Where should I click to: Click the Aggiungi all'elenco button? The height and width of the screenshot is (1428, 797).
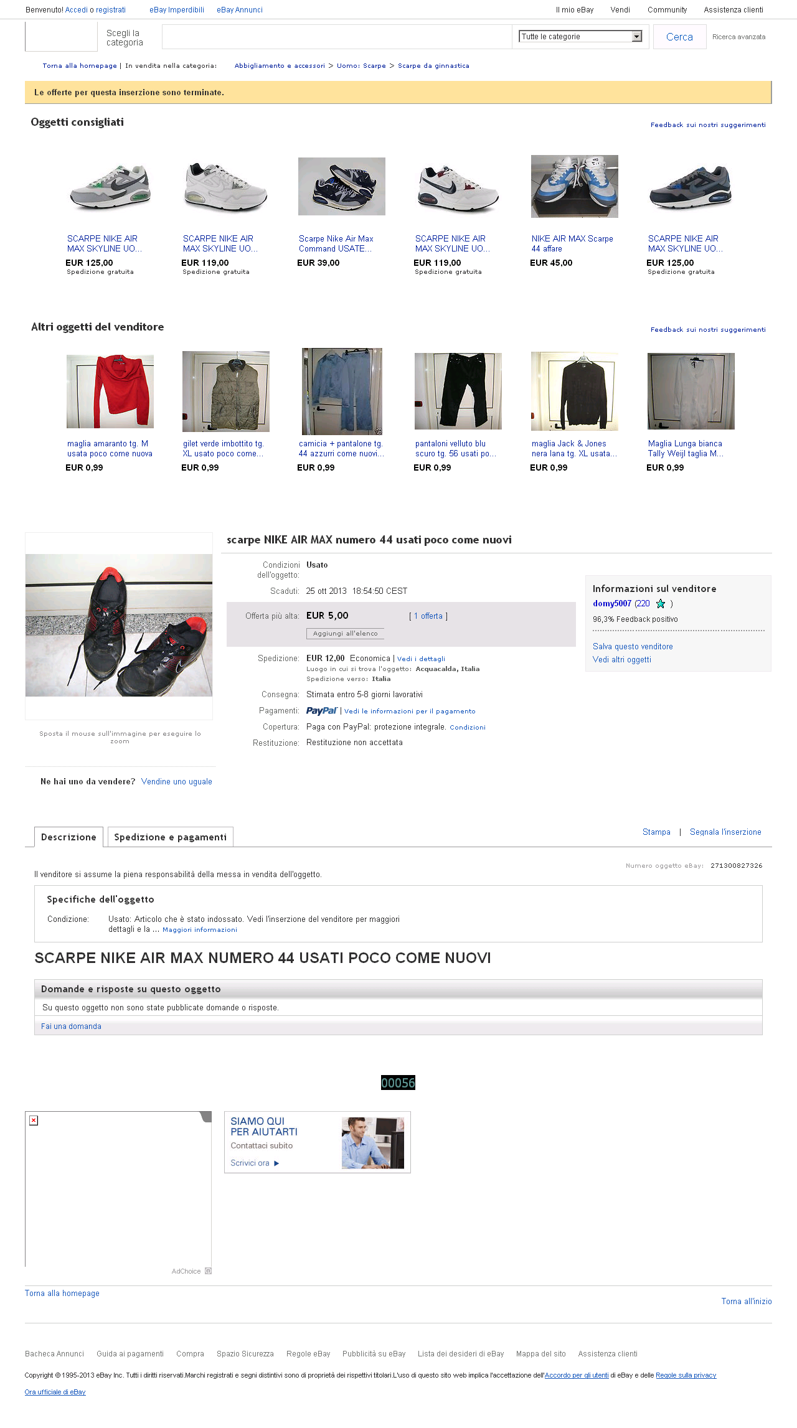click(x=345, y=634)
